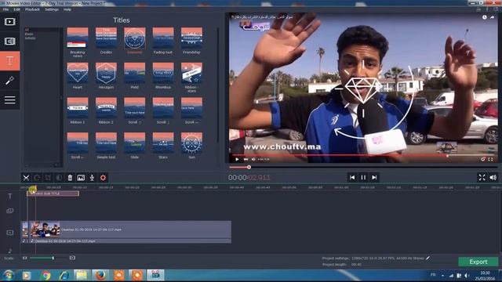Click the Color adjustments tool

(59, 178)
